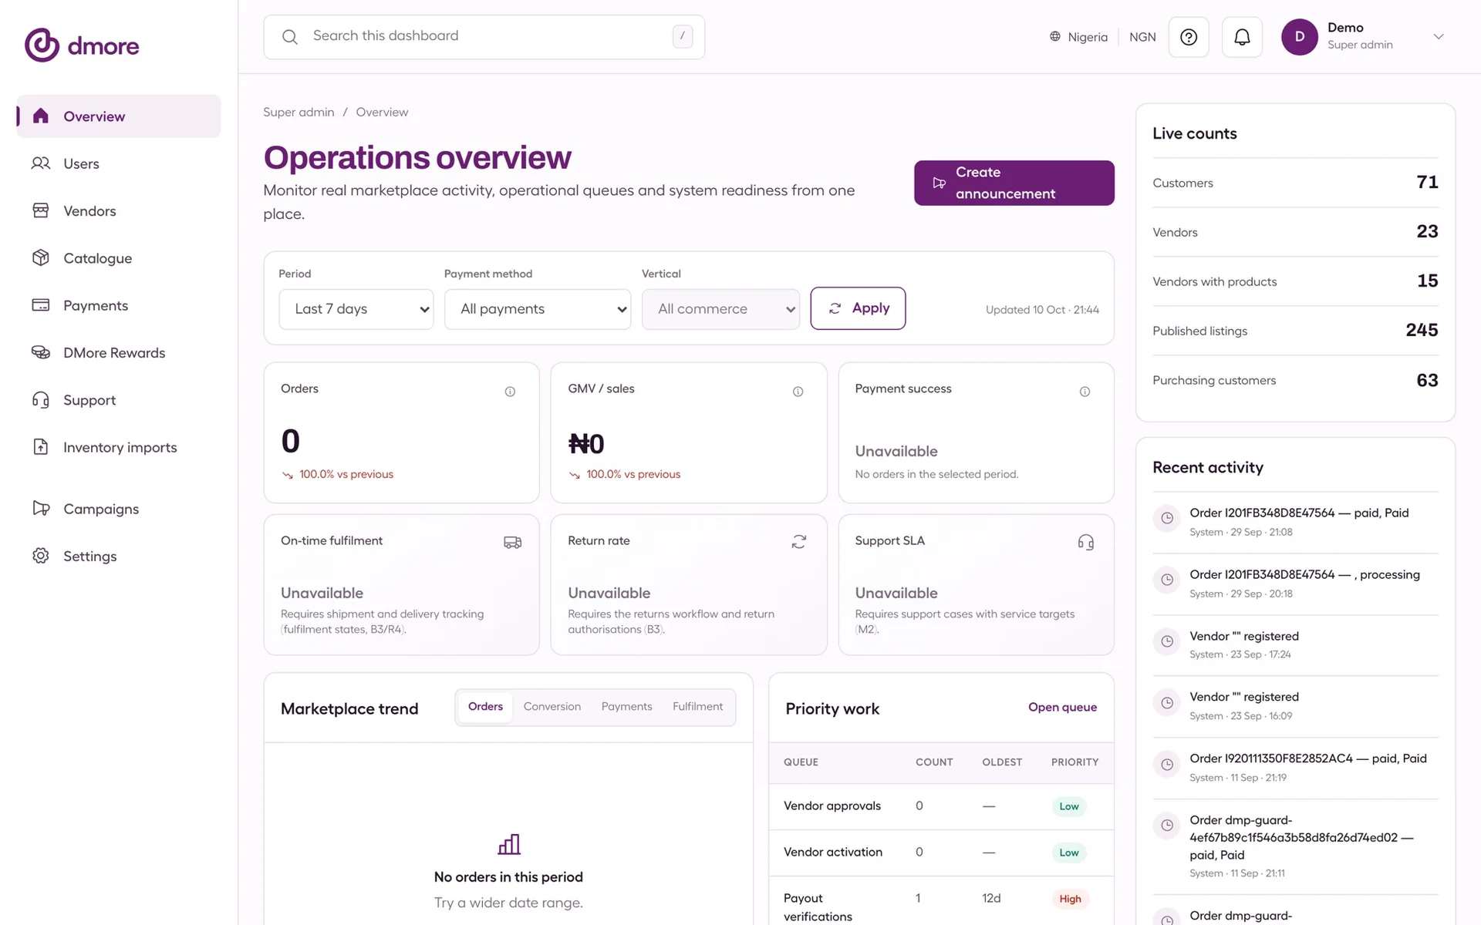Select the Orders trend tab
This screenshot has width=1481, height=925.
[x=485, y=707]
